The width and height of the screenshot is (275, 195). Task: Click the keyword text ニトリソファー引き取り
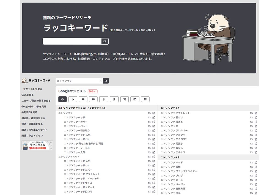(x=77, y=130)
